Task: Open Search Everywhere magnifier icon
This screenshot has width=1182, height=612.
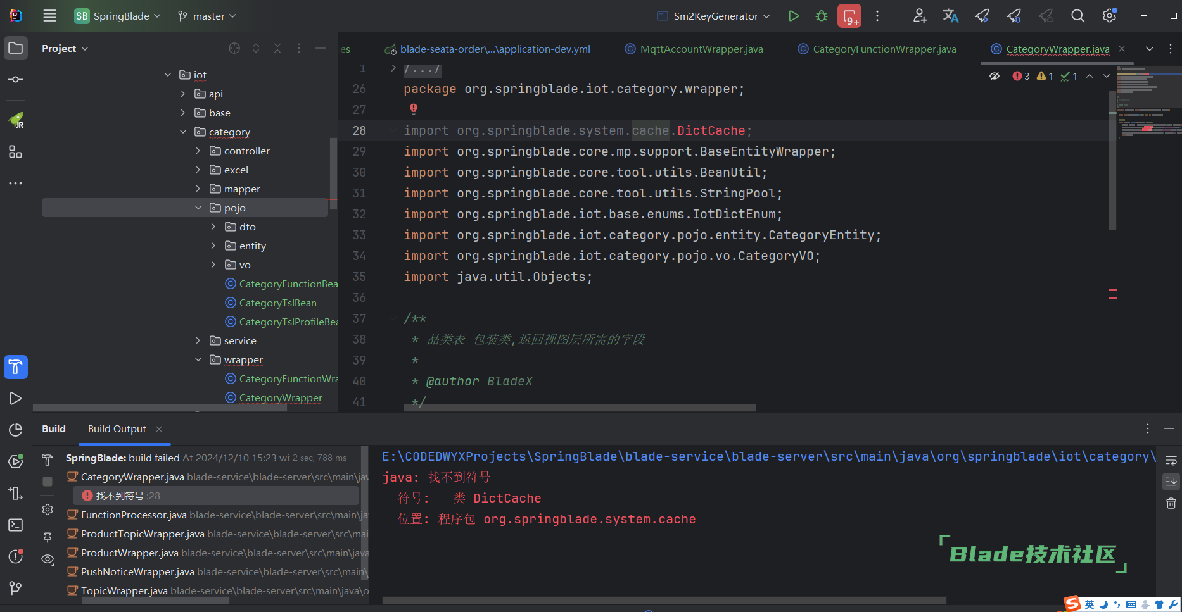Action: 1077,16
